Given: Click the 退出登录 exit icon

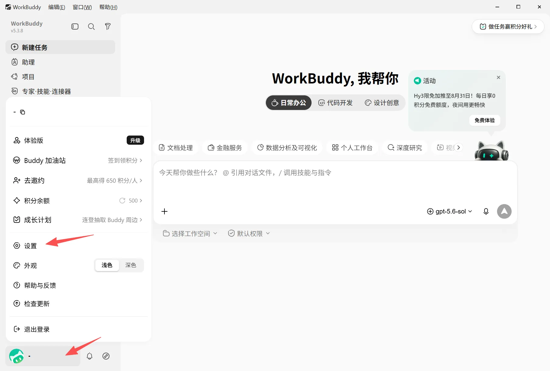Looking at the screenshot, I should [x=17, y=329].
